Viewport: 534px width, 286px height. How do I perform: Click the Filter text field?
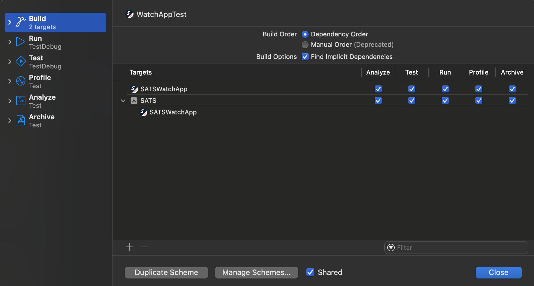(459, 248)
